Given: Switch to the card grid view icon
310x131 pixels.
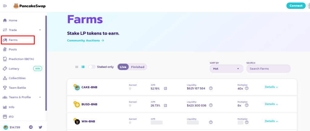Looking at the screenshot, I should 77,67.
